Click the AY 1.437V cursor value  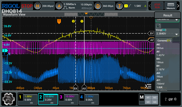160,55
